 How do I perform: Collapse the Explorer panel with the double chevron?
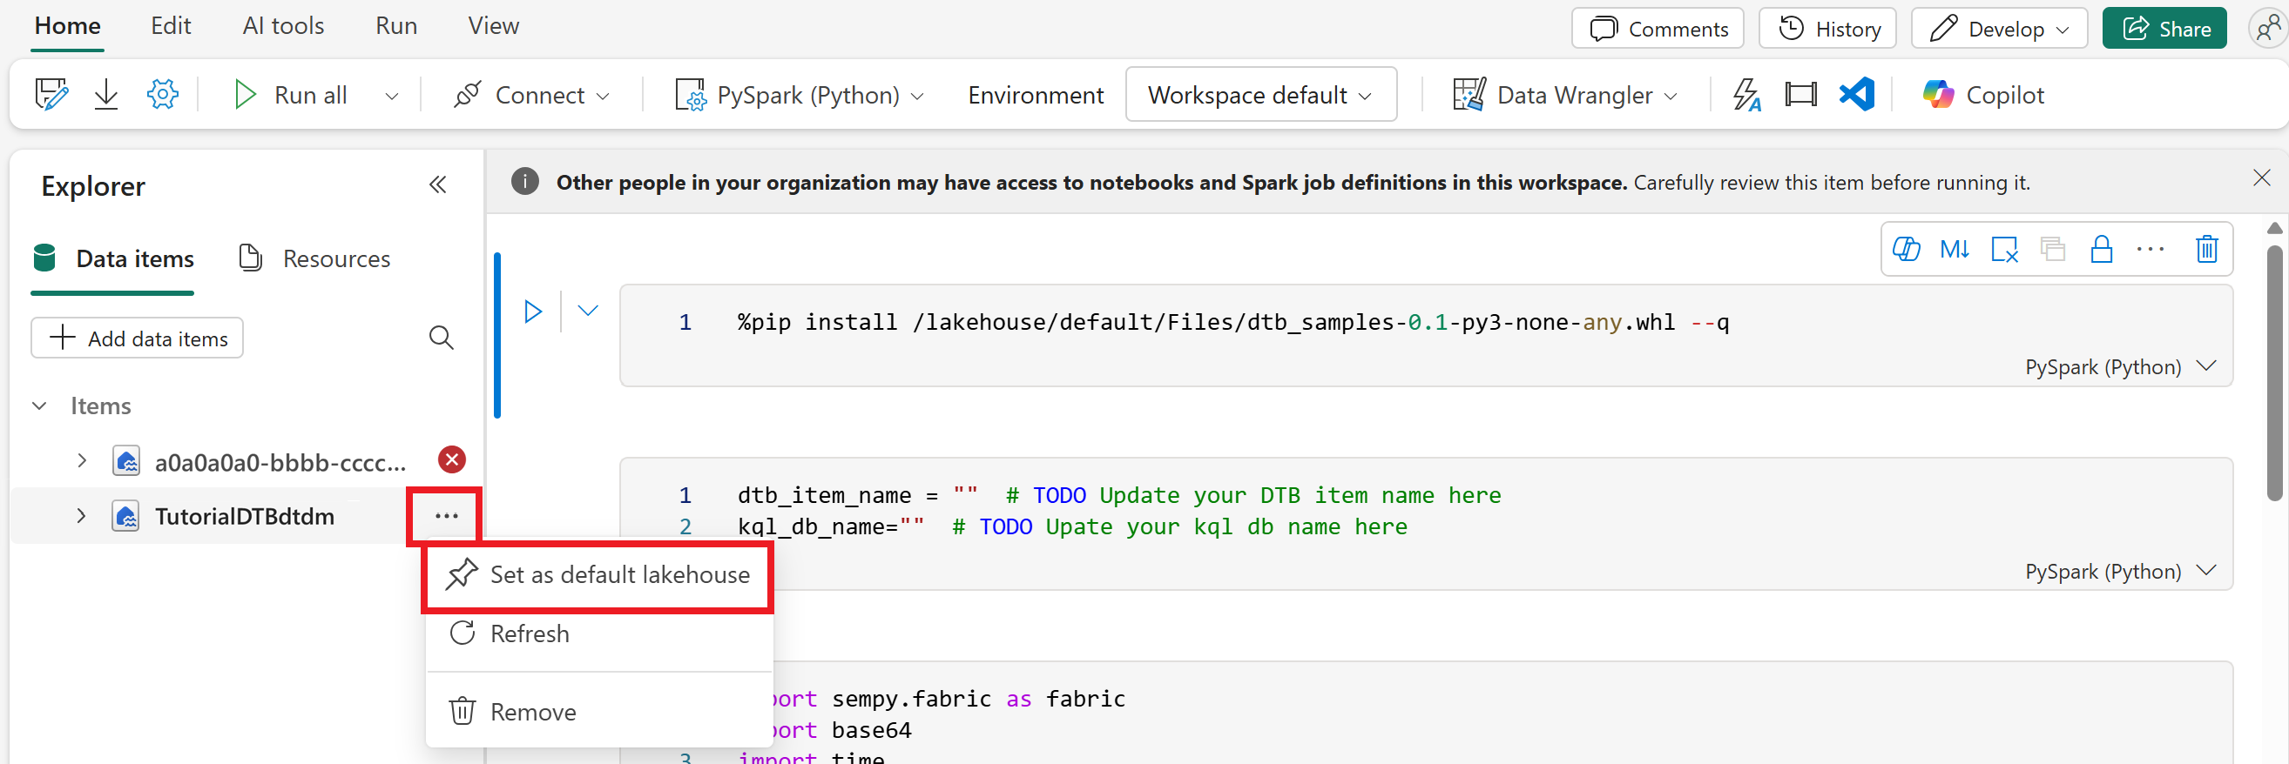point(437,184)
